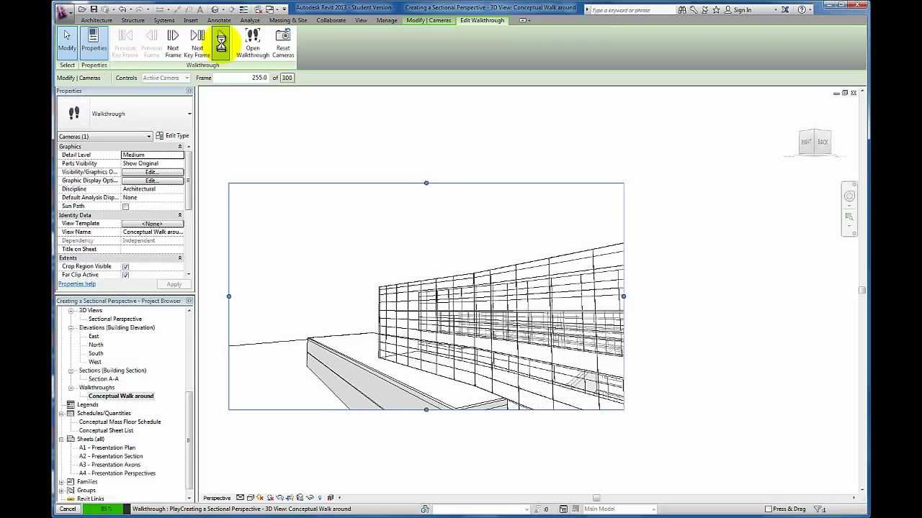Close the Properties palette
Viewport: 922px width, 518px height.
189,91
